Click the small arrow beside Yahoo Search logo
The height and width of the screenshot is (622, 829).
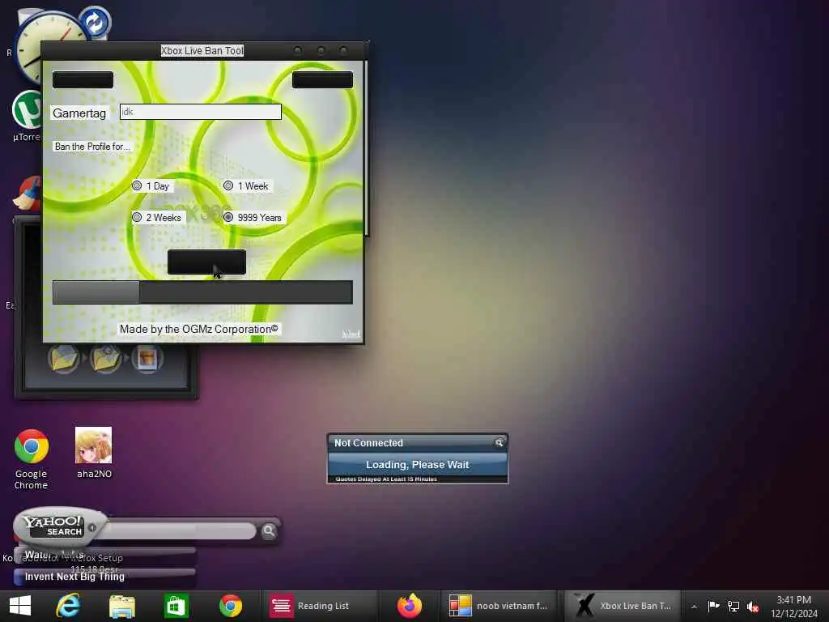92,528
